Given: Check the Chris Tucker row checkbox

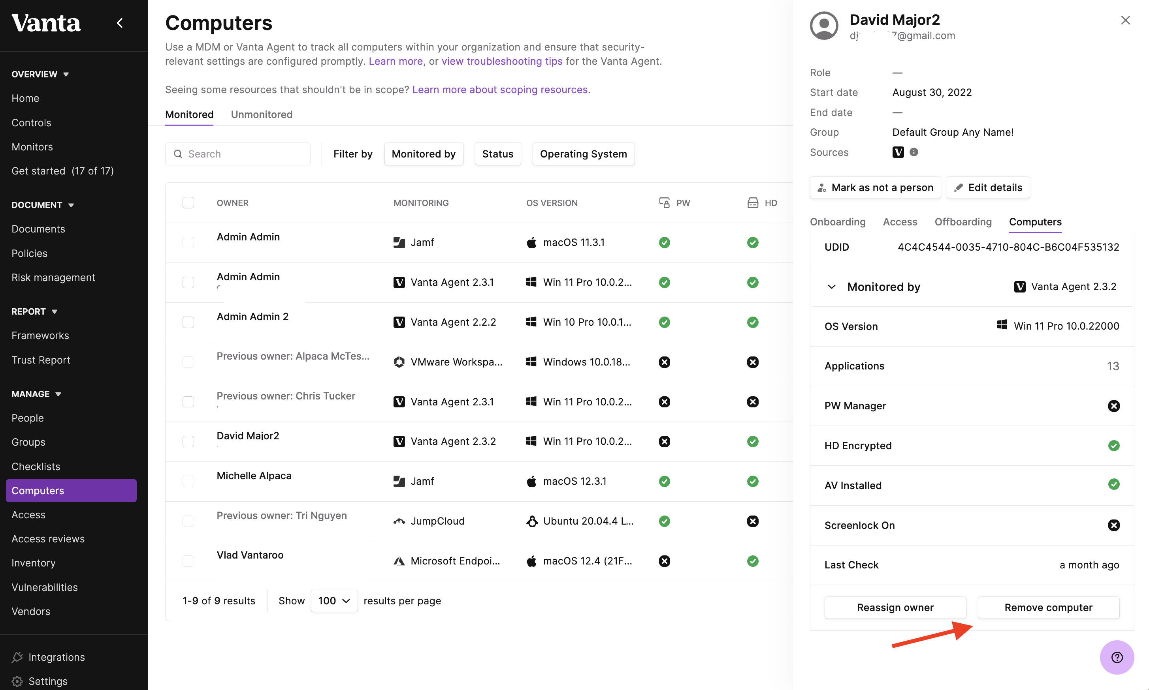Looking at the screenshot, I should pyautogui.click(x=188, y=402).
